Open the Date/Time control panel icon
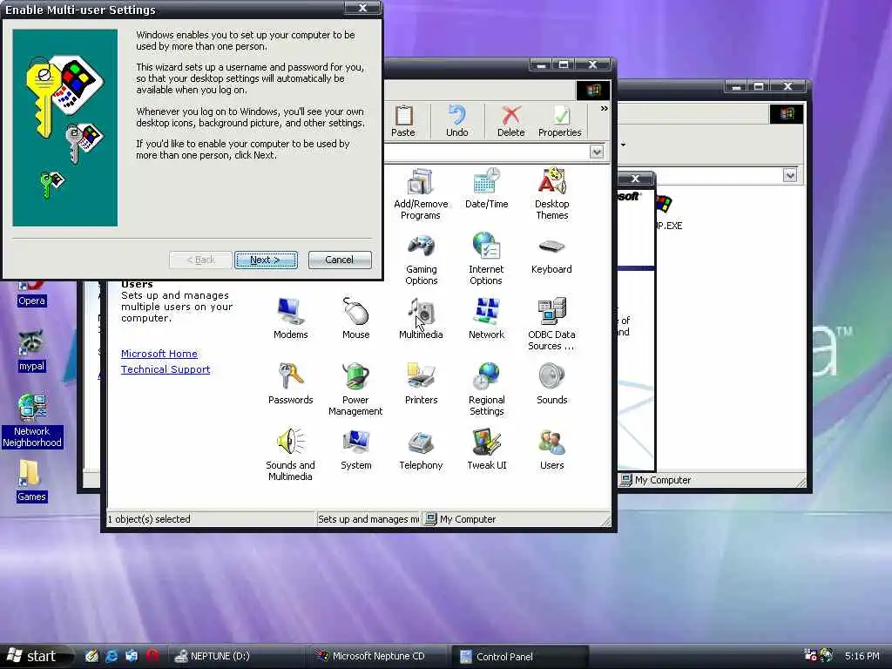The width and height of the screenshot is (892, 669). pyautogui.click(x=486, y=188)
